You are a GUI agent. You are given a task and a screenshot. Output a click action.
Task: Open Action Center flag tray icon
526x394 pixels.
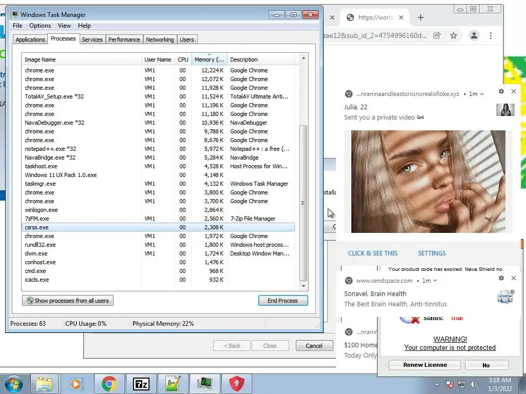pyautogui.click(x=449, y=384)
